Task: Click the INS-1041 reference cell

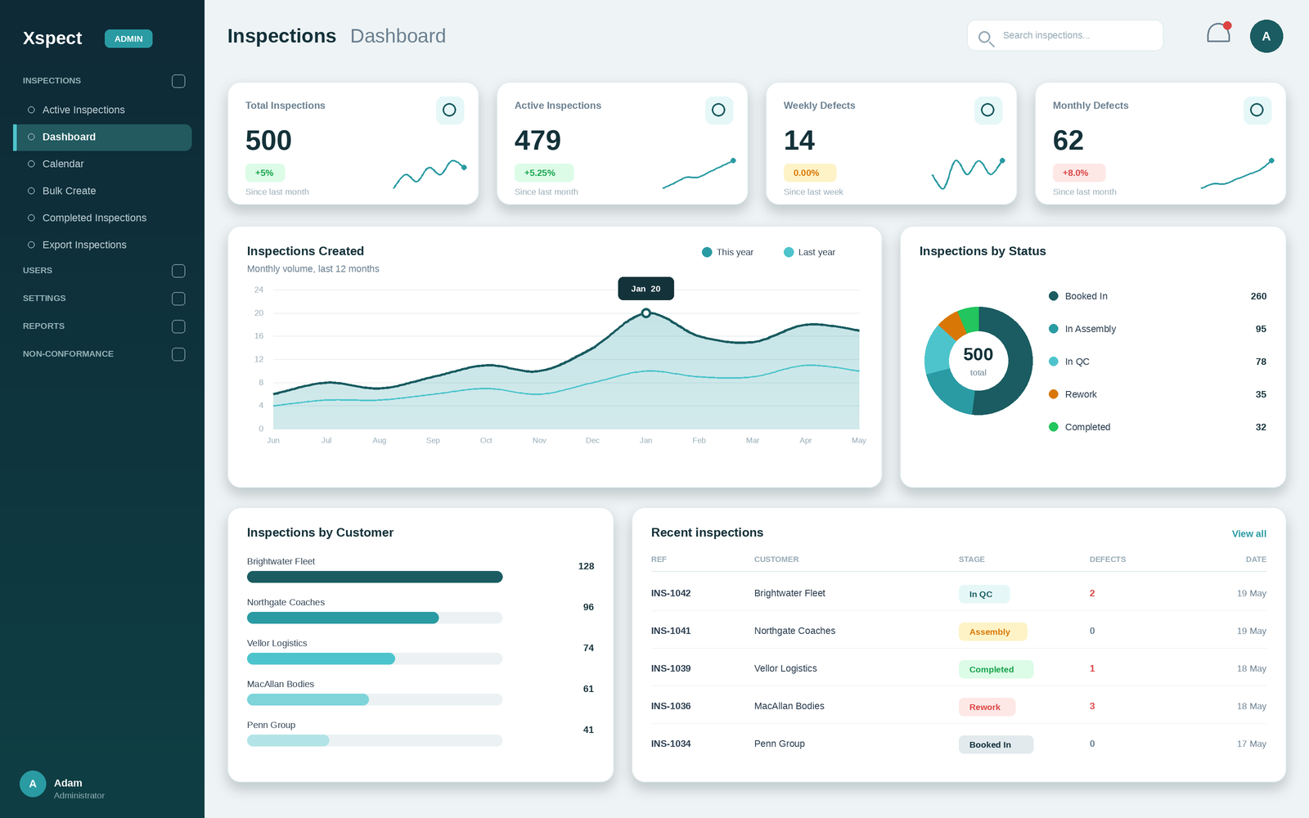Action: tap(671, 631)
